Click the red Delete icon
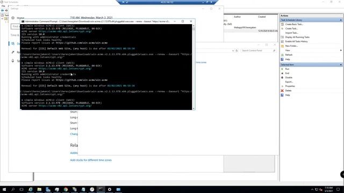This screenshot has width=344, height=193. point(282,91)
